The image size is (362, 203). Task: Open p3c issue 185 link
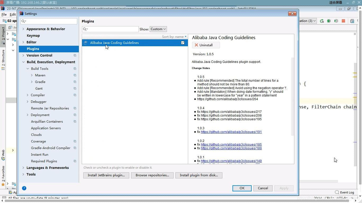[231, 145]
